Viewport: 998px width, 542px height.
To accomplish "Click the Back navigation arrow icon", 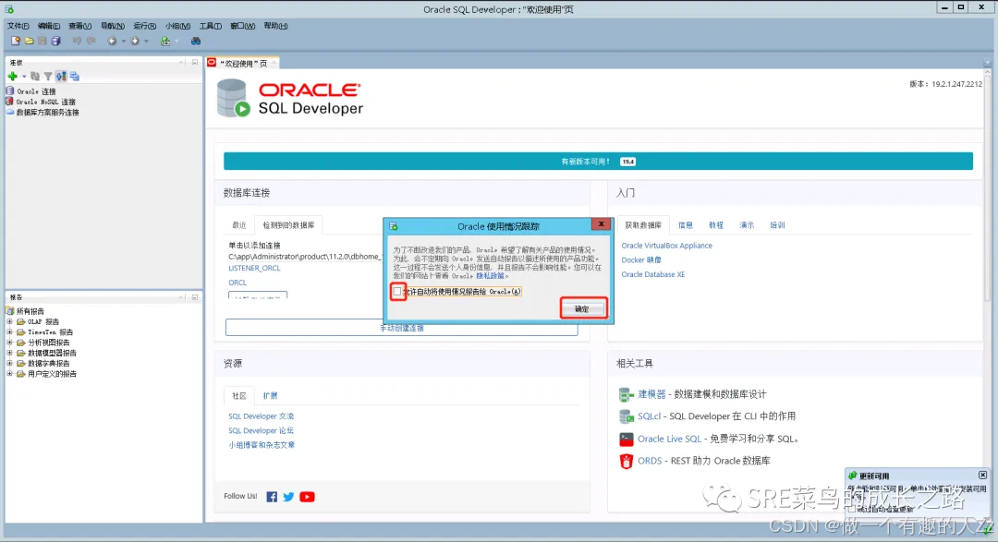I will [112, 41].
